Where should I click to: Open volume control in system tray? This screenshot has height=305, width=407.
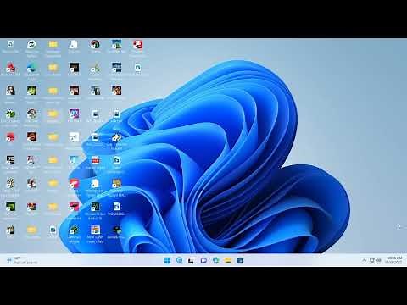click(x=379, y=260)
